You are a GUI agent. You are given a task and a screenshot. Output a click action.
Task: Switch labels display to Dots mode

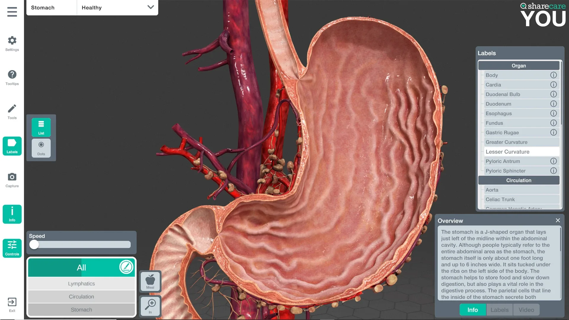[41, 148]
